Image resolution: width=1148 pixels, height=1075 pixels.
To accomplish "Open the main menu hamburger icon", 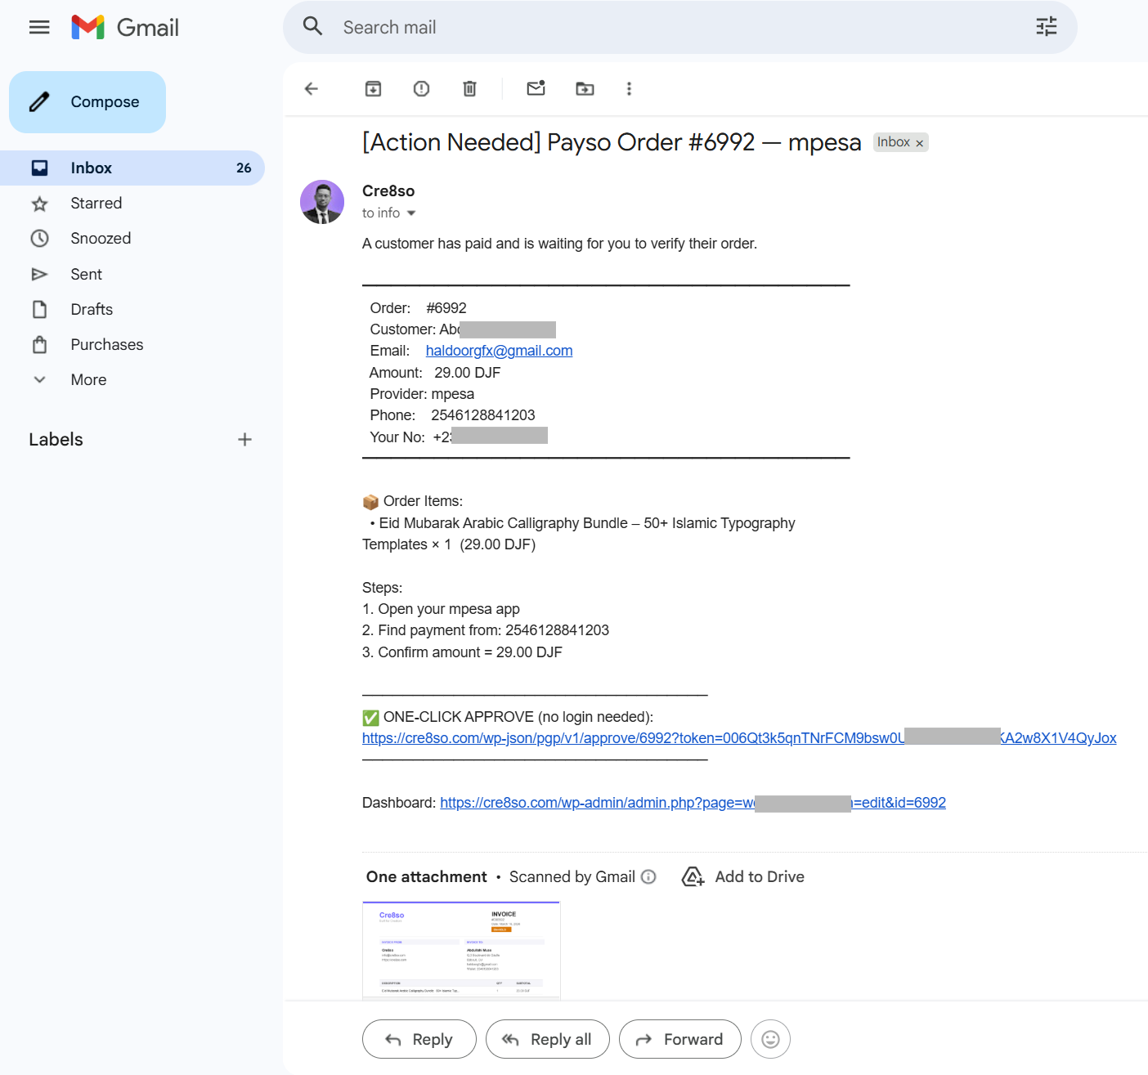I will pos(39,27).
